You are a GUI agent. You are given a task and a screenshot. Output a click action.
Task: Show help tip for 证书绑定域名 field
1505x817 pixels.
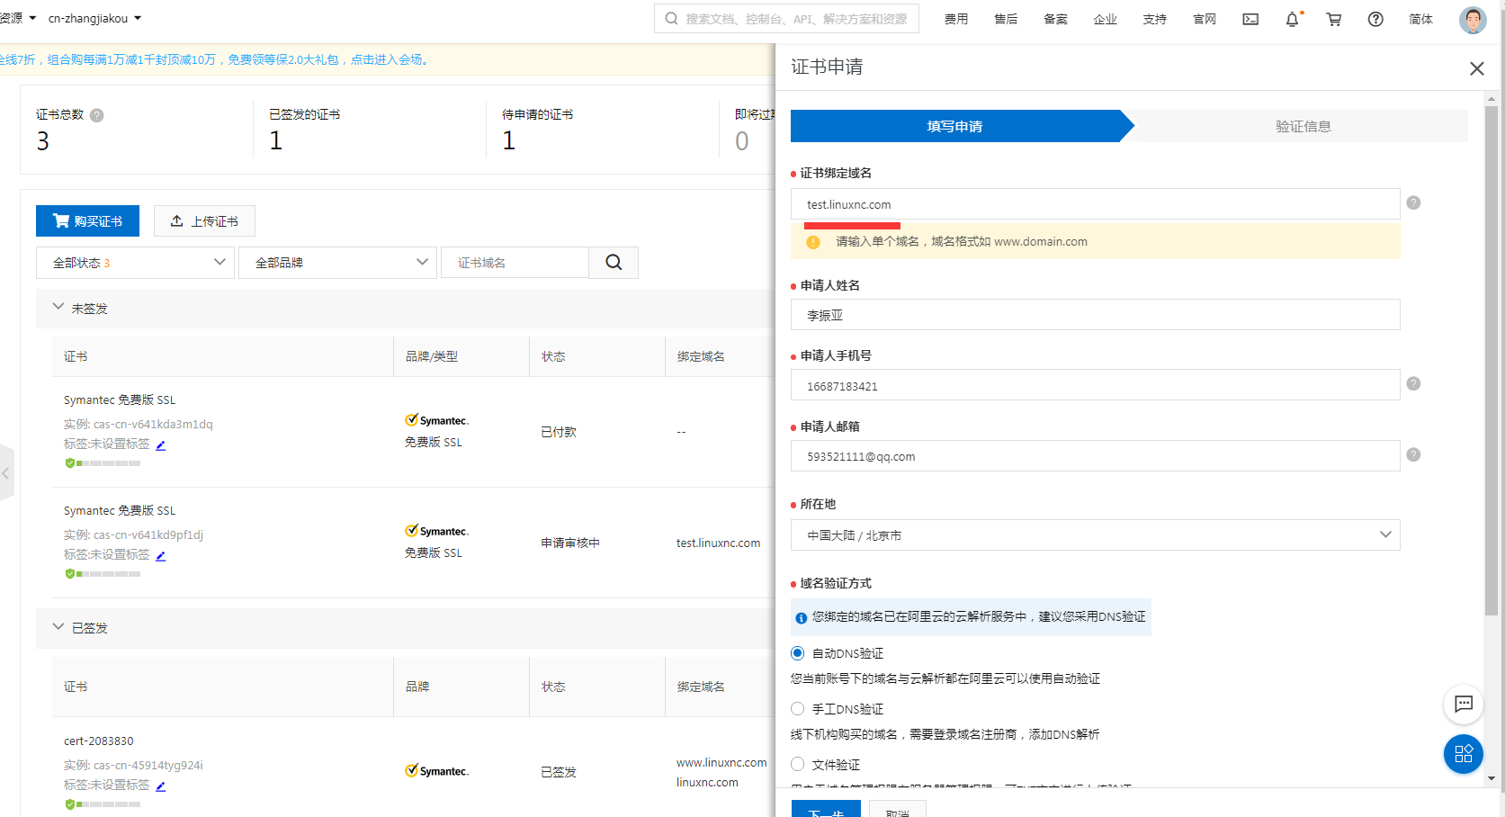[x=1413, y=203]
